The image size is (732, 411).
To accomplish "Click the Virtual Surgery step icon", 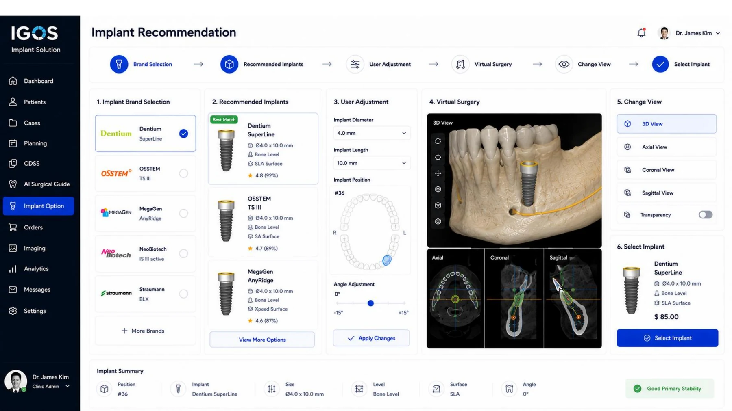I will (x=460, y=64).
